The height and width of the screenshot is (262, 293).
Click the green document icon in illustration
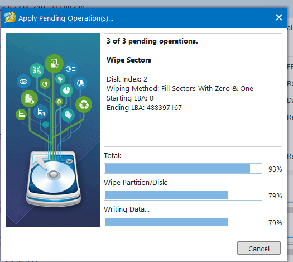(x=29, y=98)
